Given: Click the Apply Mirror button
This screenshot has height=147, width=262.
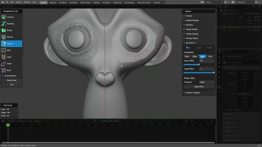Looking at the screenshot, I should tap(199, 87).
